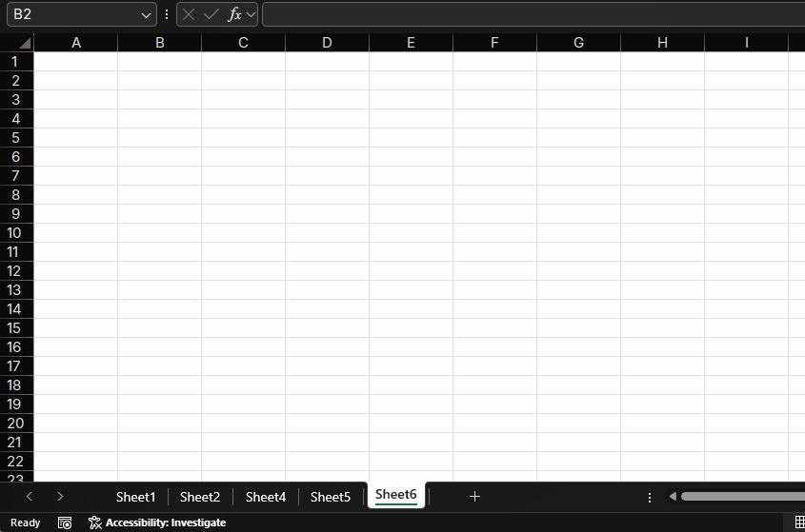Click the horizontal scrollbar left arrow
The image size is (805, 532).
(x=673, y=496)
